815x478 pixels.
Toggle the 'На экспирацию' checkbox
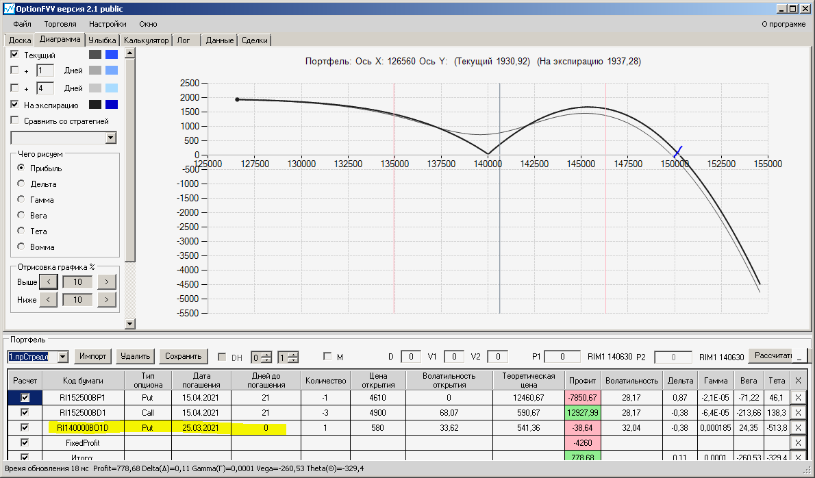pos(14,104)
